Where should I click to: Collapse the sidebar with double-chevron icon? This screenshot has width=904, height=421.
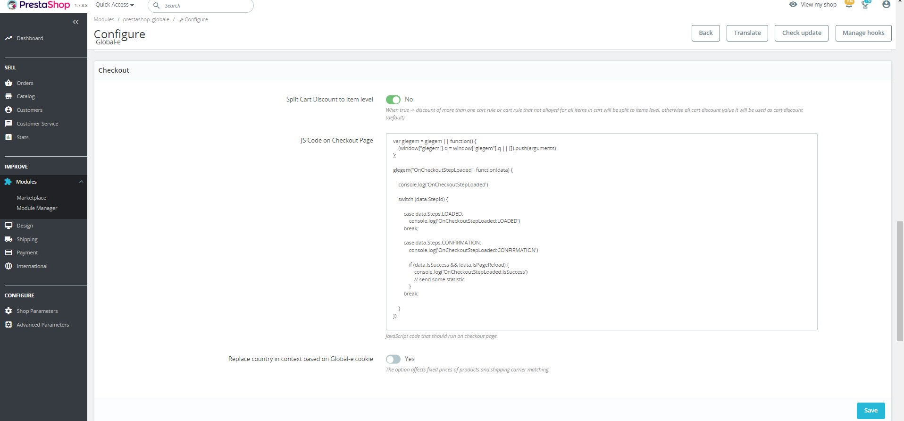point(75,22)
